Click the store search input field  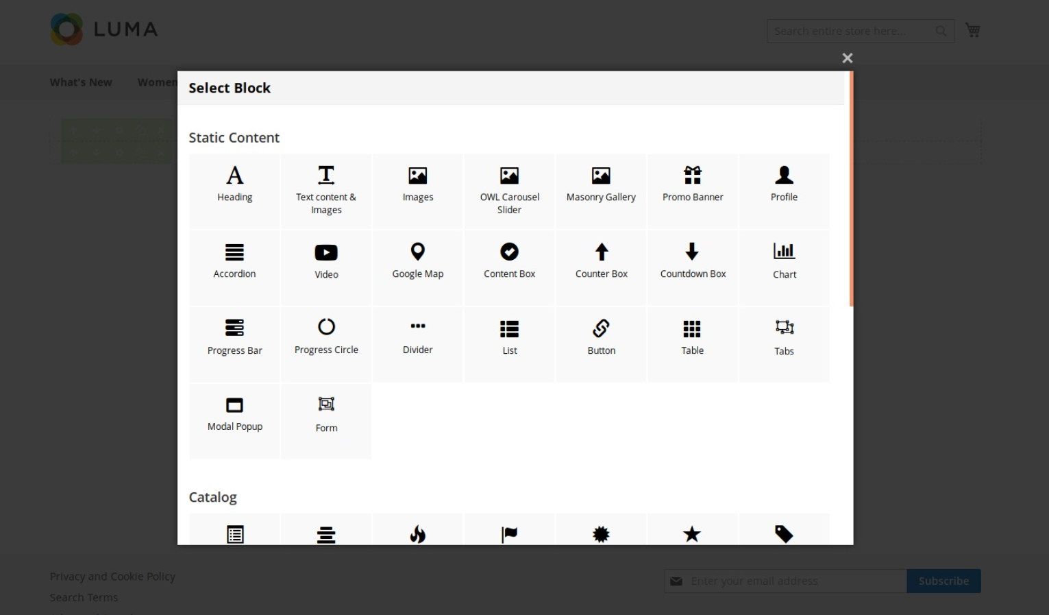pyautogui.click(x=850, y=32)
